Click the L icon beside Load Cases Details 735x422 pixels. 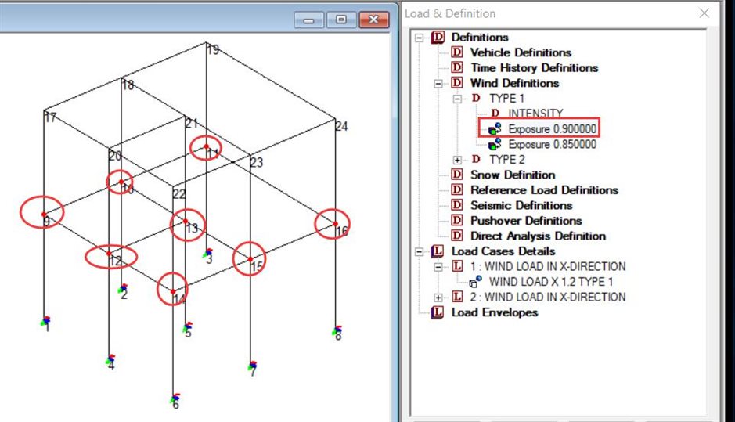point(438,251)
